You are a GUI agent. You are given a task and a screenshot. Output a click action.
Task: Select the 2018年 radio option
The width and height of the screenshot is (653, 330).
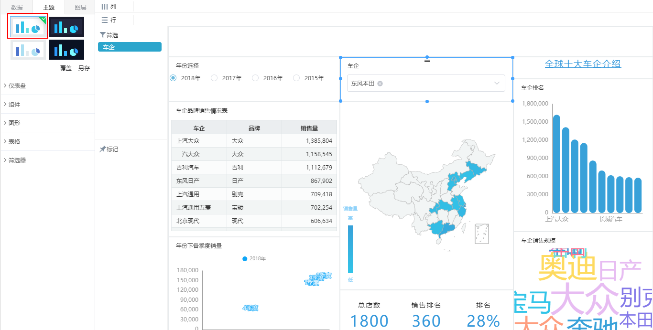point(173,78)
